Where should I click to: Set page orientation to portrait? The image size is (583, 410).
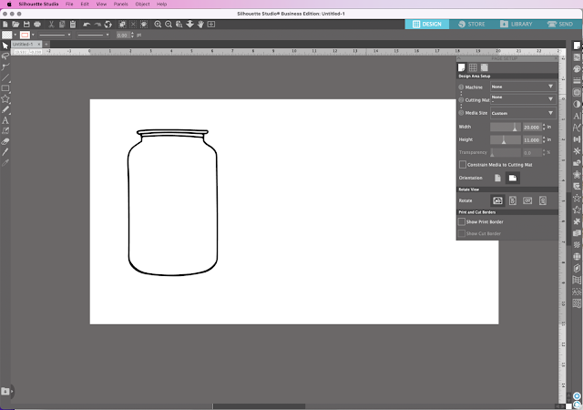(x=497, y=178)
